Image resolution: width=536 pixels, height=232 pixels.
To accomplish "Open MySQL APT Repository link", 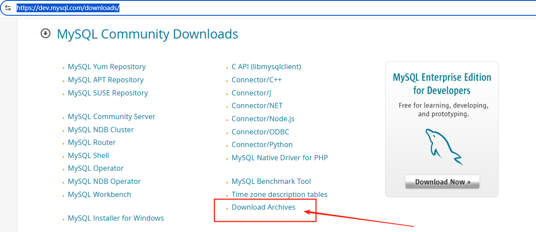I will (105, 80).
